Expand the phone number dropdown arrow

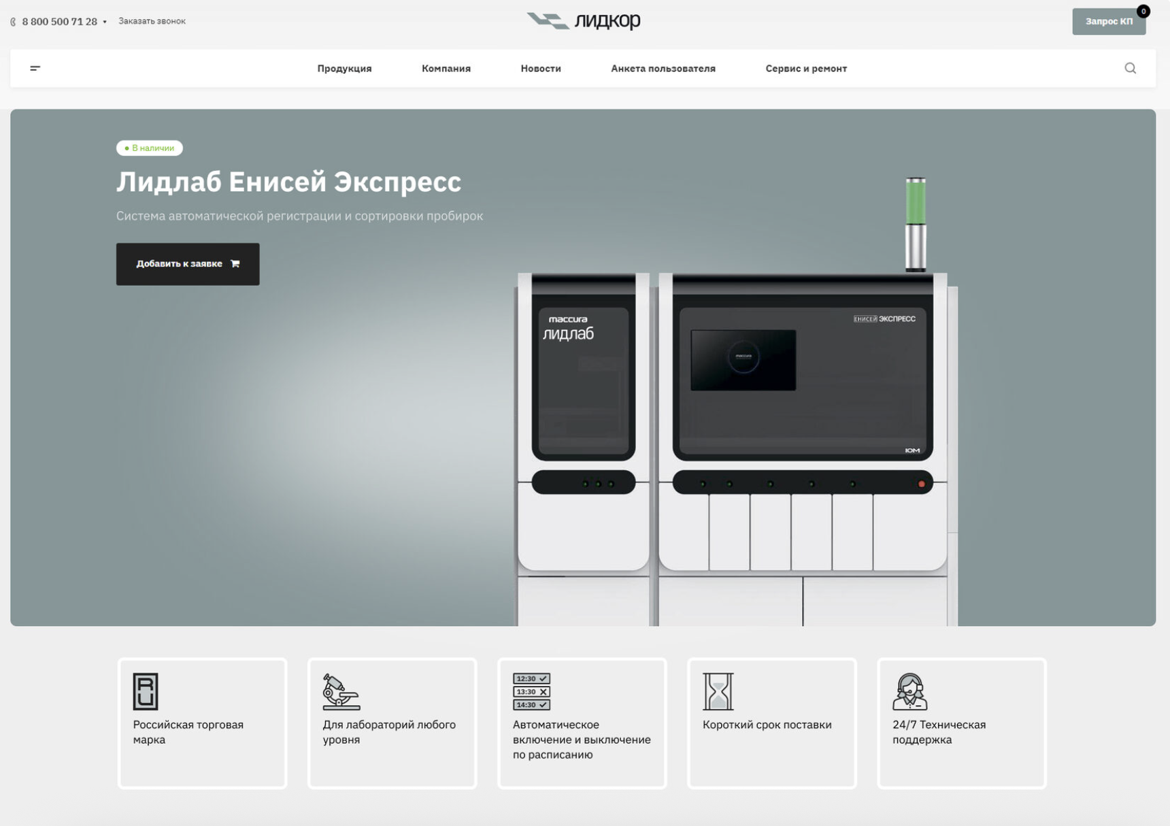(x=105, y=22)
